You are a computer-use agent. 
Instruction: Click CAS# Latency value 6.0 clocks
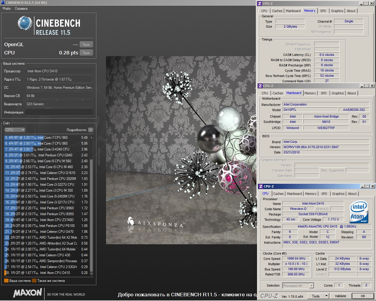click(x=327, y=55)
